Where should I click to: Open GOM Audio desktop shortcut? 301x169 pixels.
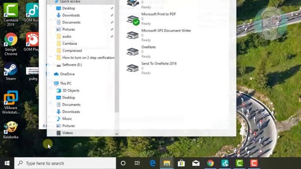coord(32,13)
